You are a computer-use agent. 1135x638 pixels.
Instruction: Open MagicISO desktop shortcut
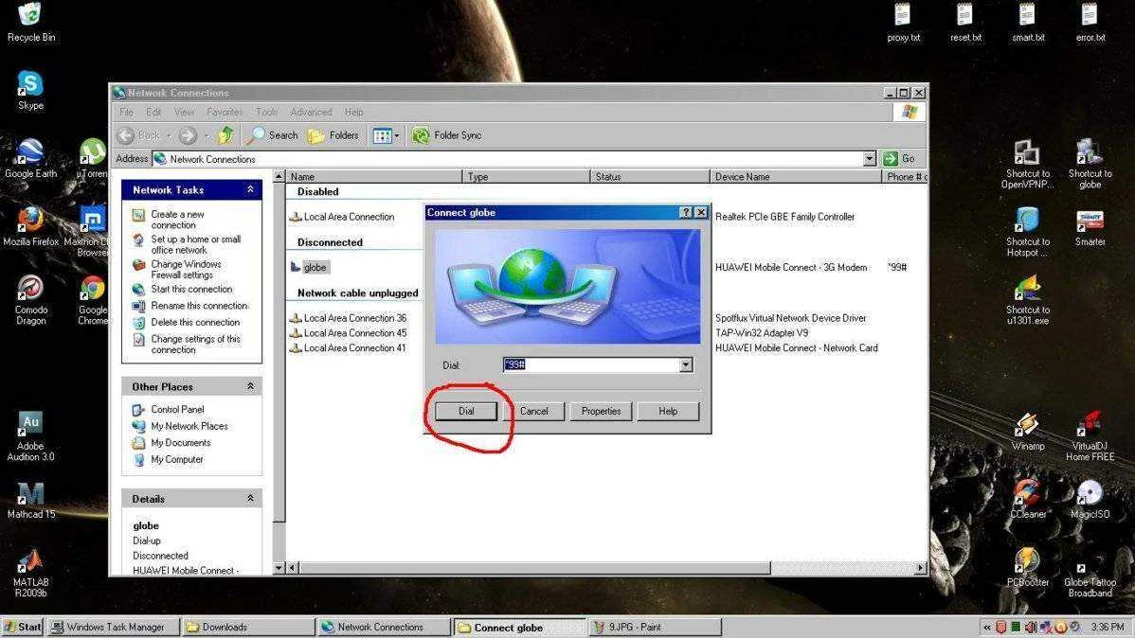click(x=1090, y=499)
